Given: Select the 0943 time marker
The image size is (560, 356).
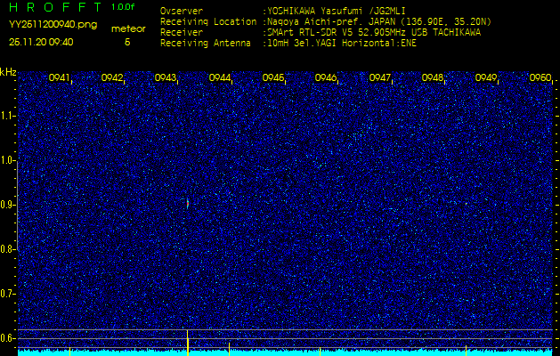Looking at the screenshot, I should click(166, 78).
